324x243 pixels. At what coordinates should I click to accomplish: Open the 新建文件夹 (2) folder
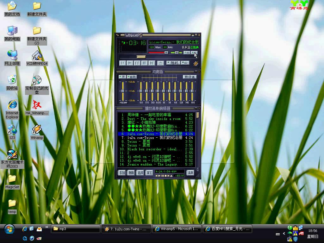(x=37, y=35)
